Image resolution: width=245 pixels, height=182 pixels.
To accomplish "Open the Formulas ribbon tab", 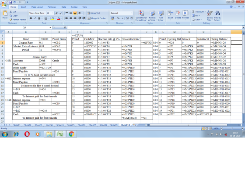I will [52, 7].
